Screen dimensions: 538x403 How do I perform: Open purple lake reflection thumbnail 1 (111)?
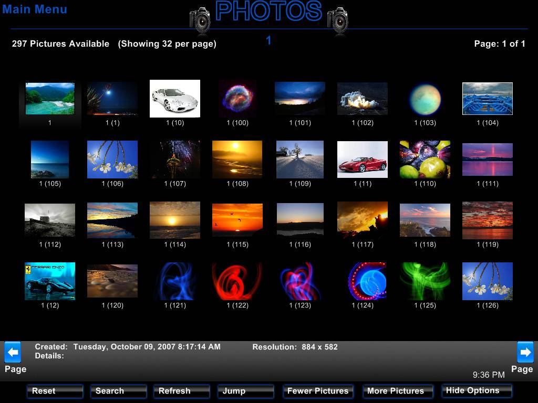[x=488, y=160]
